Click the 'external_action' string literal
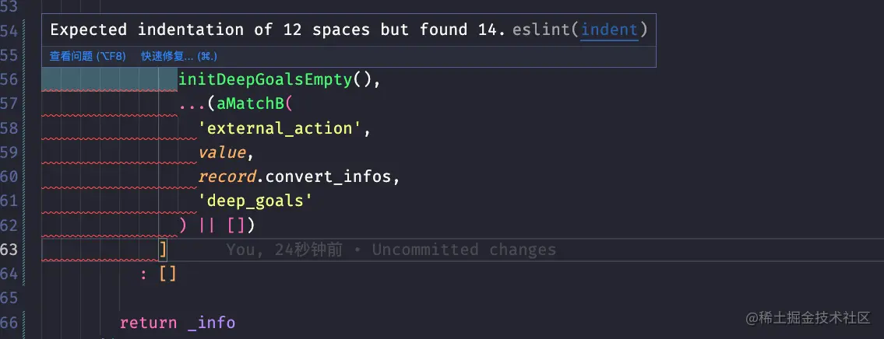The image size is (884, 339). tap(280, 128)
